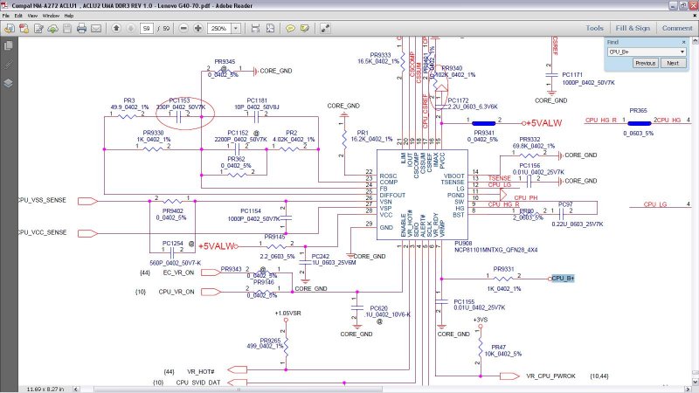
Task: Click Previous in the Find box
Action: (646, 63)
